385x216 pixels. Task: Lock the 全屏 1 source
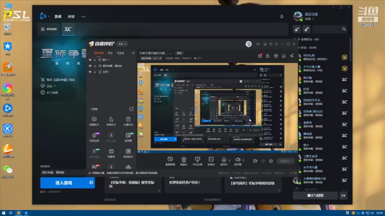pos(95,72)
